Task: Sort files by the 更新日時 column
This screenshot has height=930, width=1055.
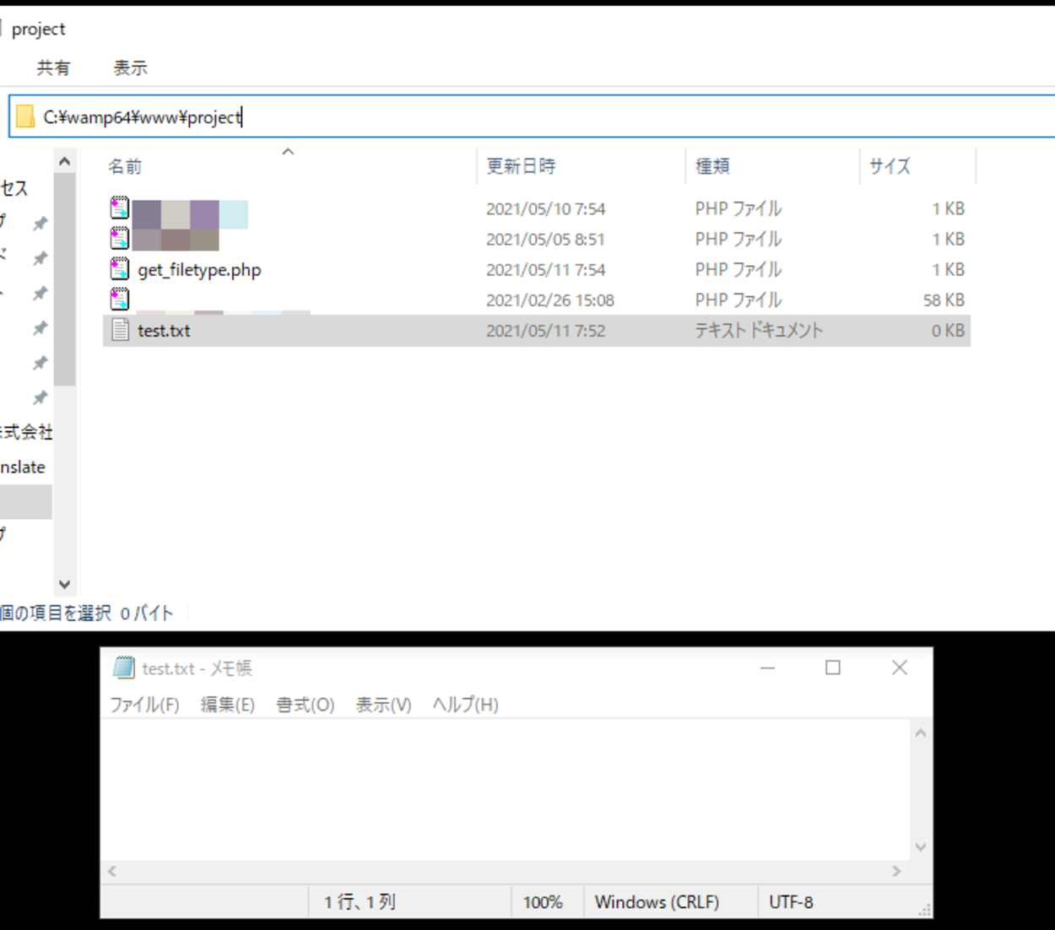Action: pos(520,166)
